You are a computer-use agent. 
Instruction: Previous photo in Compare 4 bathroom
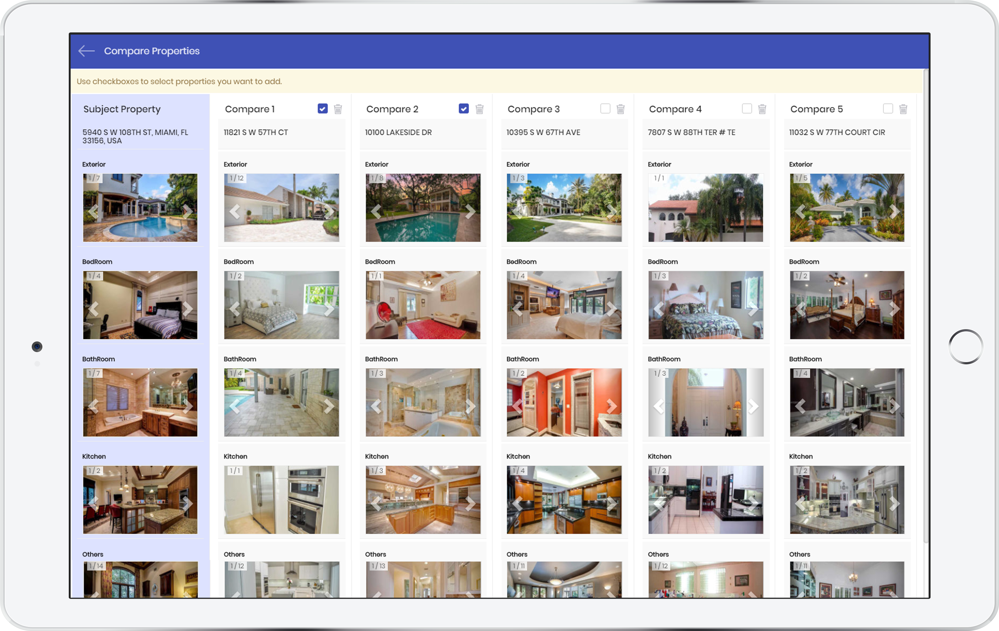(659, 406)
